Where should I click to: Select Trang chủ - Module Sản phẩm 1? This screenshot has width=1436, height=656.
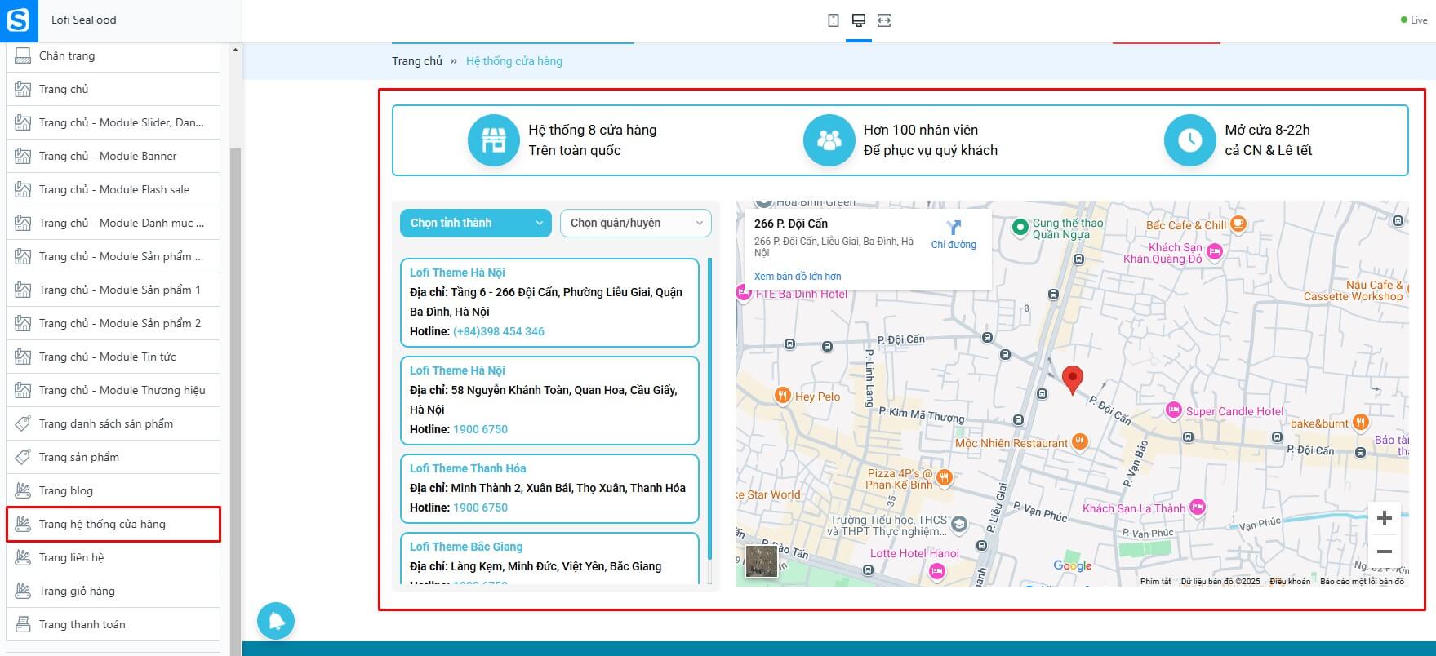(x=113, y=290)
